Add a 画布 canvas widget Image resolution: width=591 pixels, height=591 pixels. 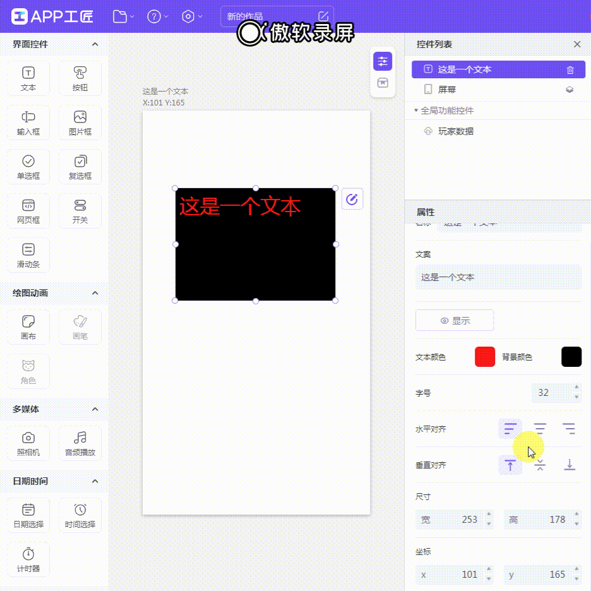tap(28, 327)
